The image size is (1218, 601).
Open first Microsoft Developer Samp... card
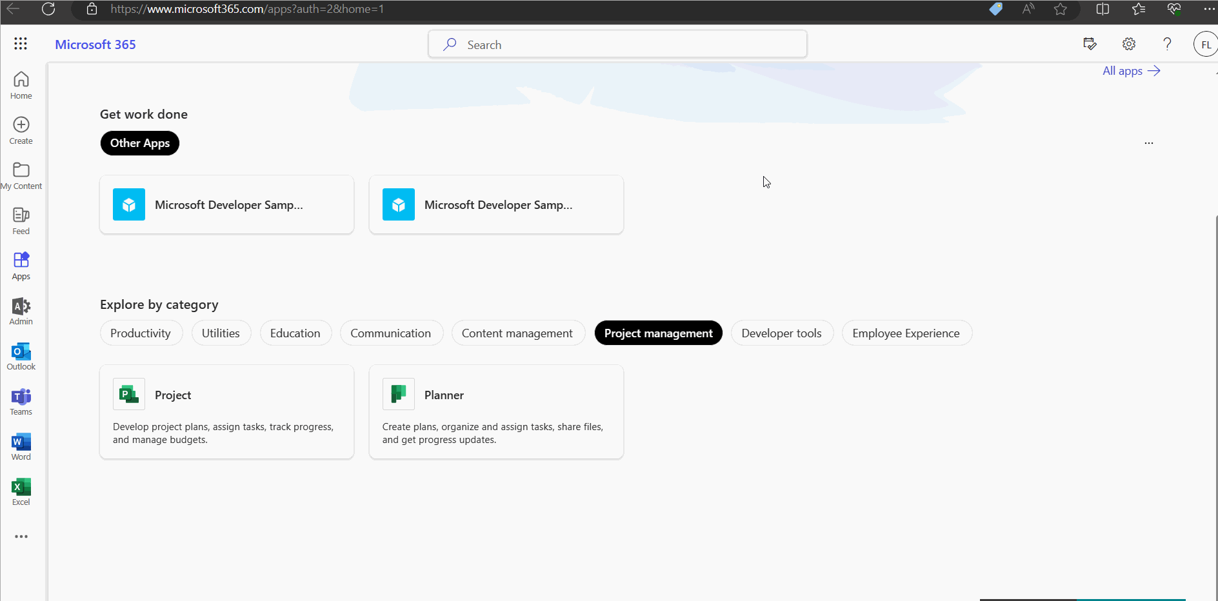tap(227, 204)
